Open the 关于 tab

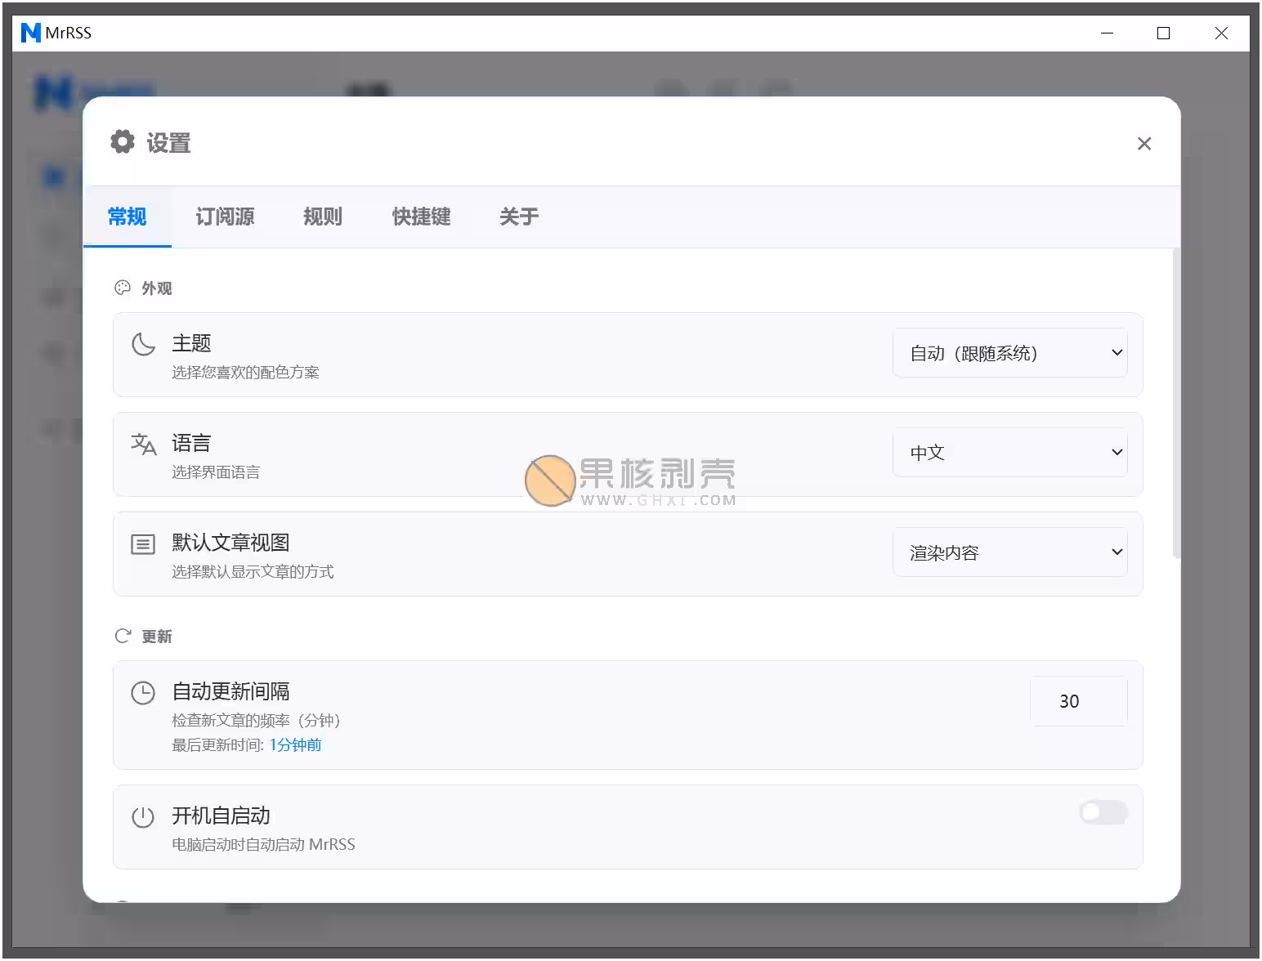(519, 217)
